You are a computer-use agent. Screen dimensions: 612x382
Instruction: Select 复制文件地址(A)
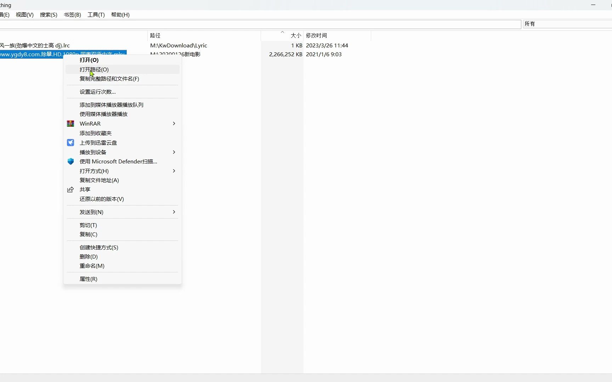point(123,180)
